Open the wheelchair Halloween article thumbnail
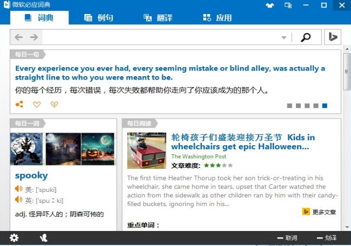This screenshot has height=246, width=351. [x=147, y=150]
